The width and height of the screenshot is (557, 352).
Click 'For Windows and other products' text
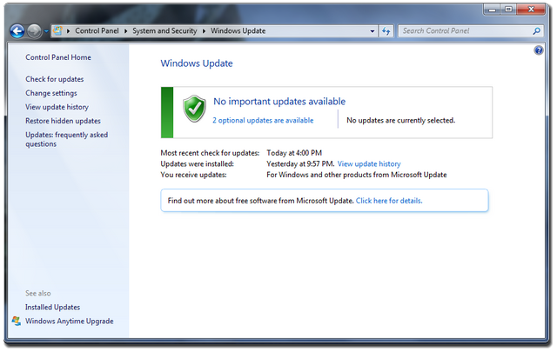coord(357,175)
